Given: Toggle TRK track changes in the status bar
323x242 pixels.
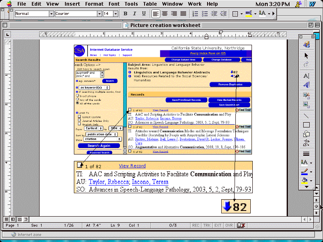Looking at the screenshot, I should coord(207,225).
